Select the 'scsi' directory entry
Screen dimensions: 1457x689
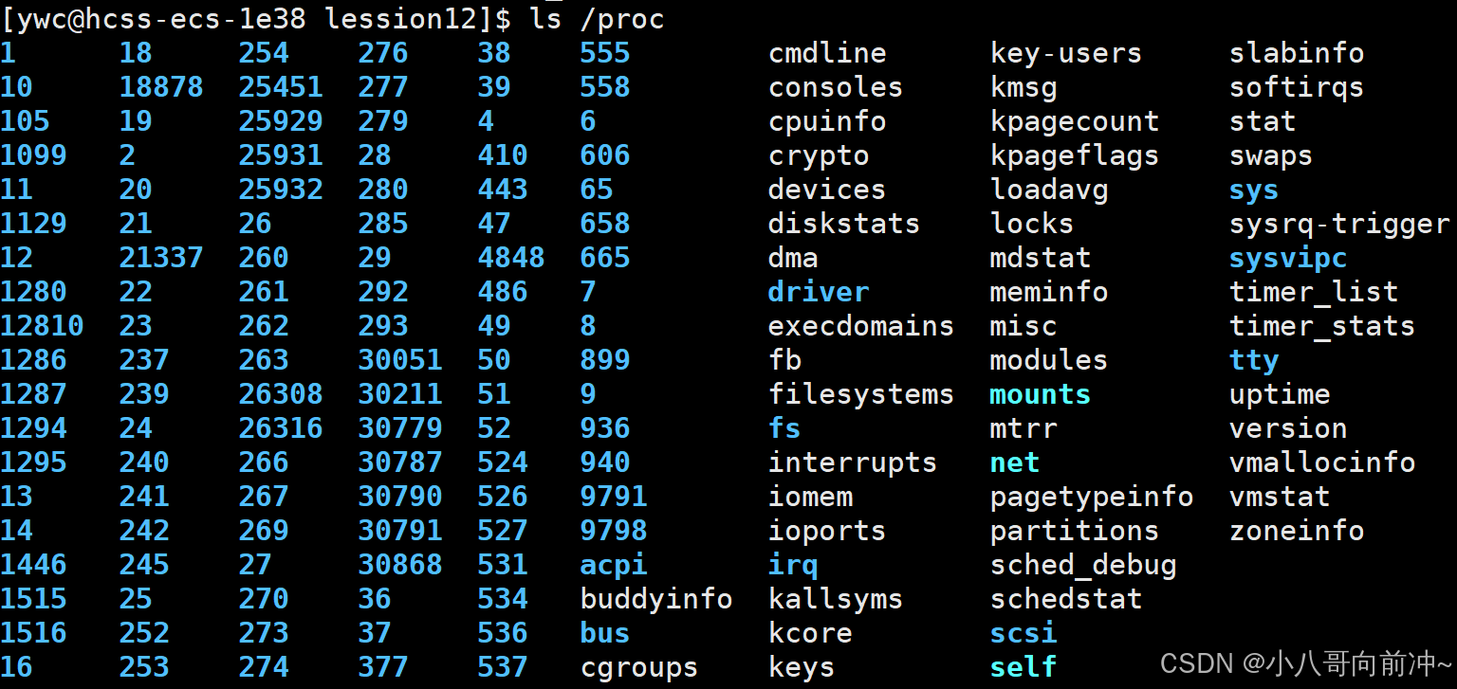point(1023,633)
